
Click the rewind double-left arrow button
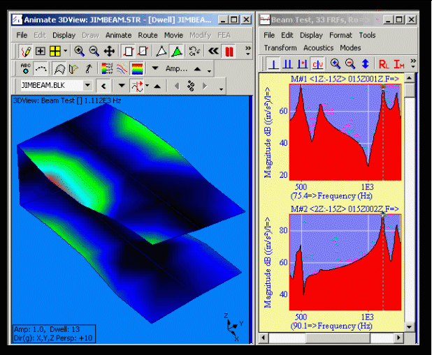pos(214,51)
